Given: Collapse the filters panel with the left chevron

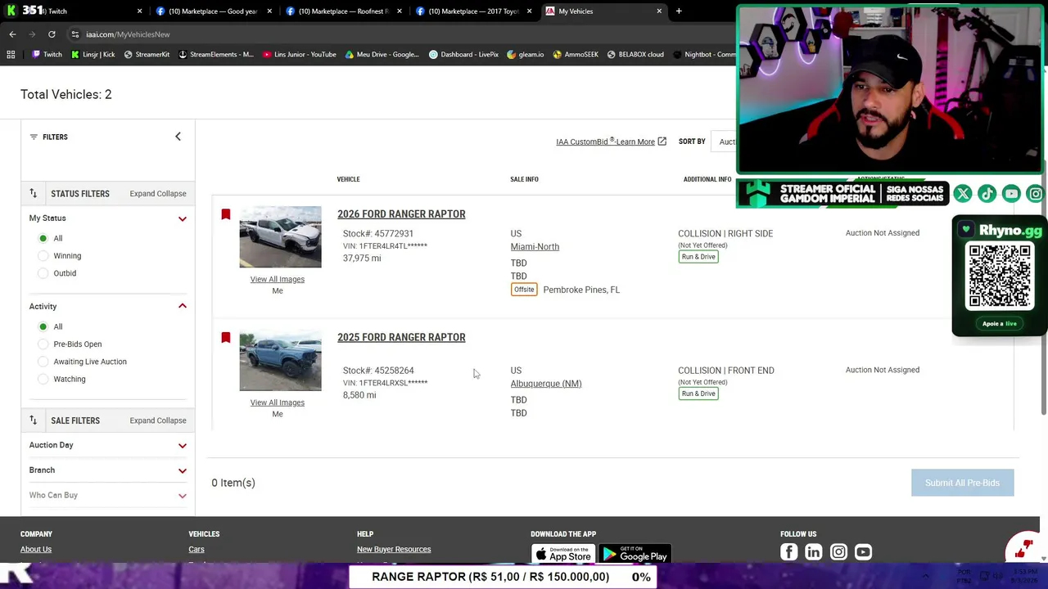Looking at the screenshot, I should tap(178, 137).
